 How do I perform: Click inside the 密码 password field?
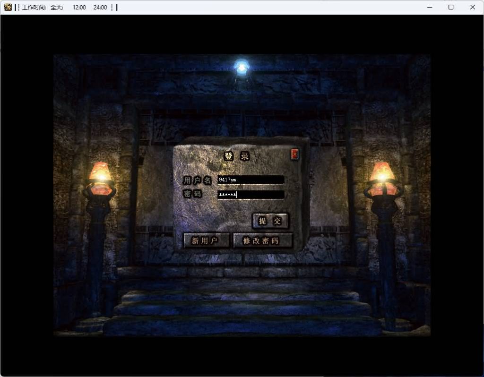coord(251,195)
